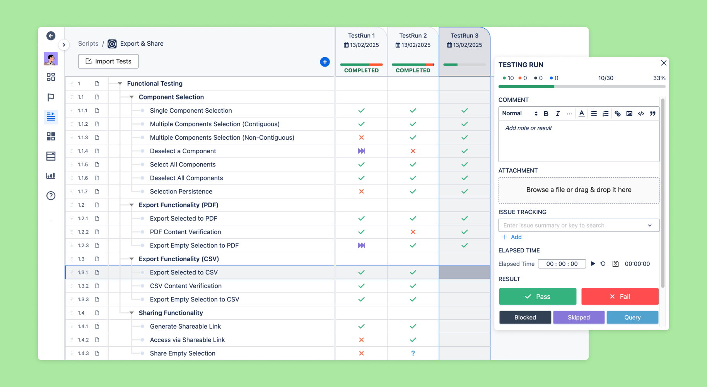This screenshot has width=707, height=387.
Task: Reset the elapsed time timer
Action: point(603,264)
